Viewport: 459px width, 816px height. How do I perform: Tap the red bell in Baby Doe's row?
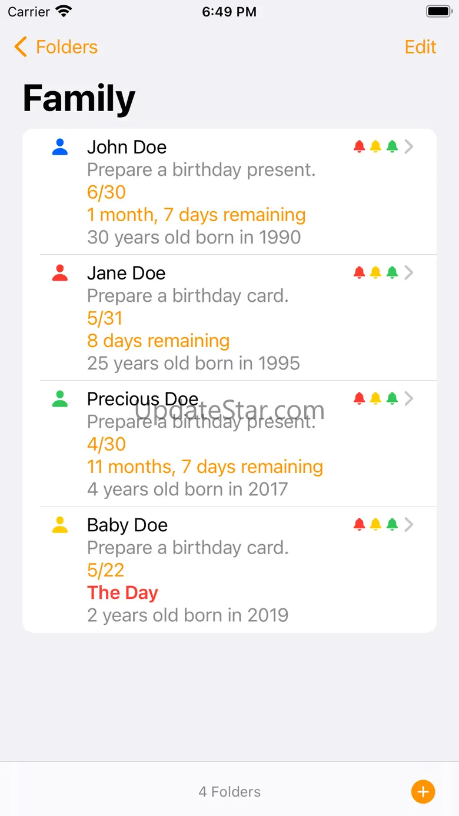coord(359,524)
